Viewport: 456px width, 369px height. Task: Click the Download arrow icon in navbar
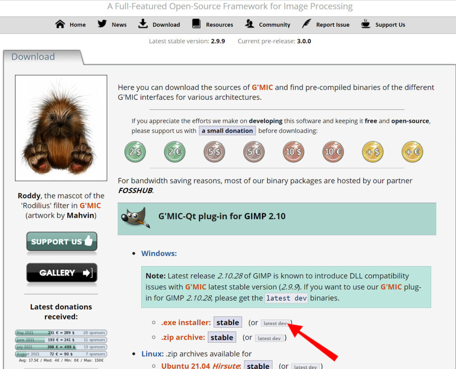(143, 24)
